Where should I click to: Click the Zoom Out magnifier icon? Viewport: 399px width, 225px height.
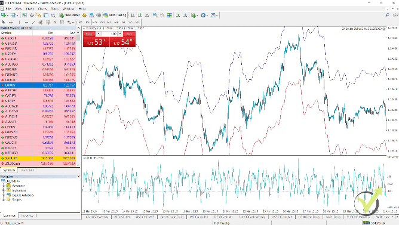pyautogui.click(x=162, y=16)
